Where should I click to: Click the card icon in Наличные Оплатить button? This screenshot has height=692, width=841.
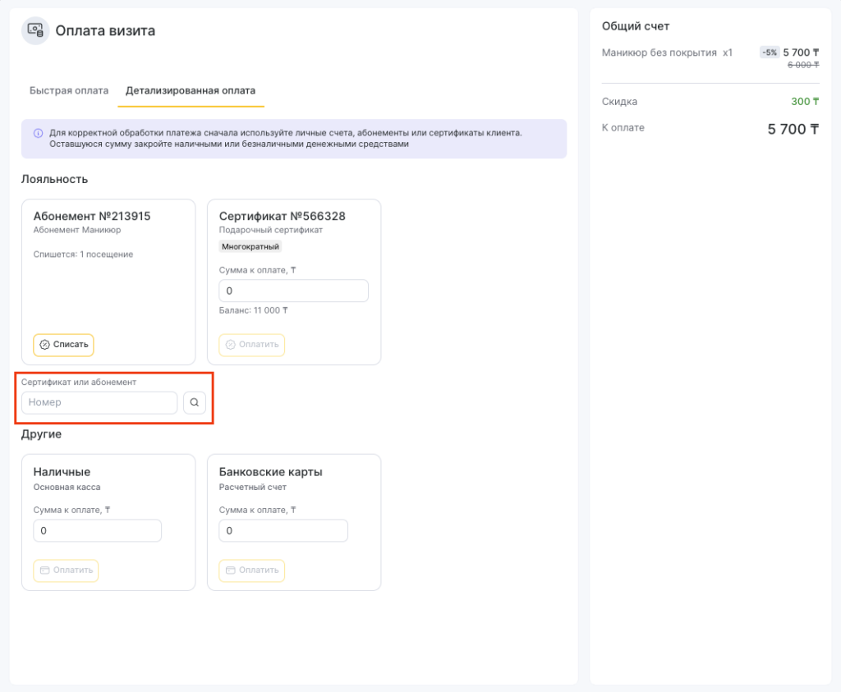point(45,571)
